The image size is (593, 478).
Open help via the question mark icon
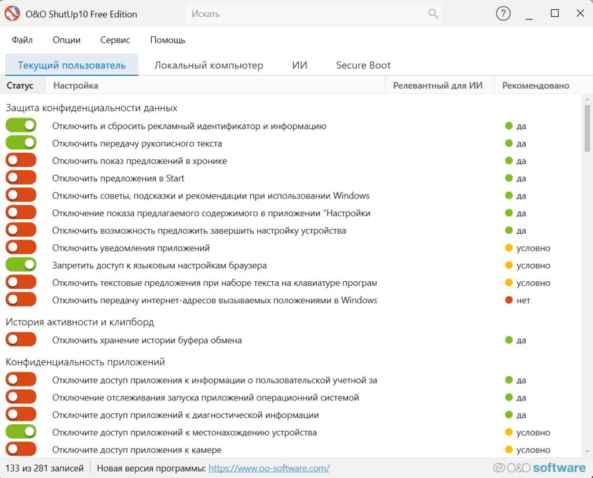click(503, 14)
